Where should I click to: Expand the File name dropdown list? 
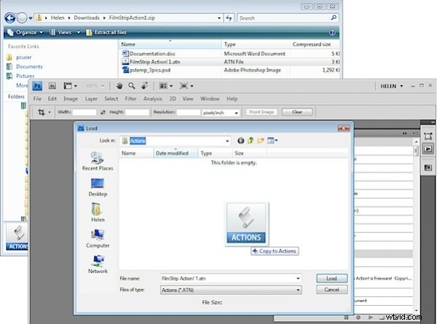click(x=298, y=278)
